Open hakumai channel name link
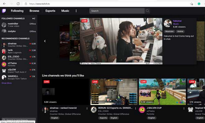This screenshot has height=123, width=205. pyautogui.click(x=177, y=21)
